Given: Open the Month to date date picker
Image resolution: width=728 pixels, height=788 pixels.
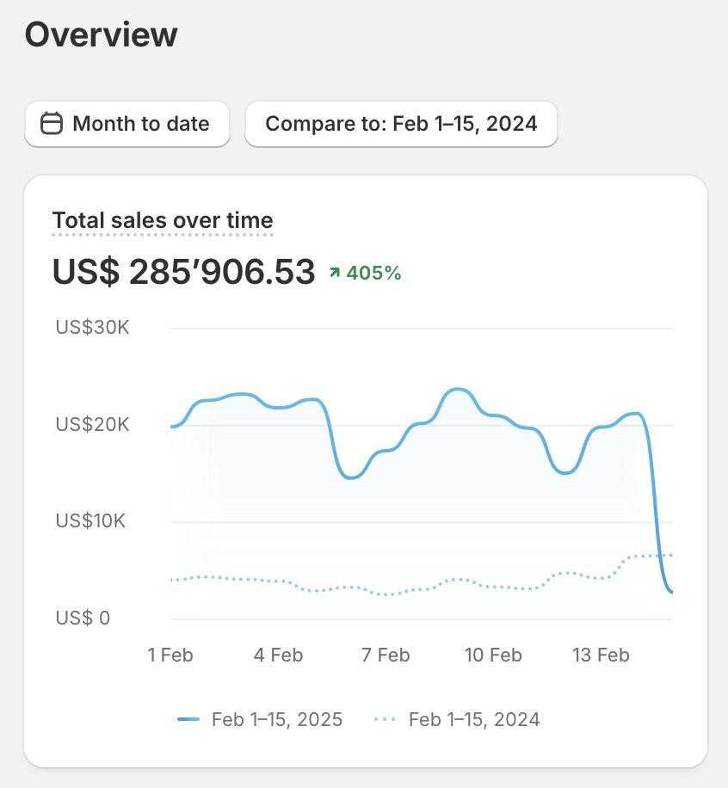Looking at the screenshot, I should [x=127, y=124].
